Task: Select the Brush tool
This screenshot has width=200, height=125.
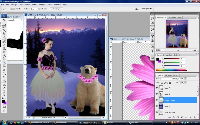Action: click(4, 45)
